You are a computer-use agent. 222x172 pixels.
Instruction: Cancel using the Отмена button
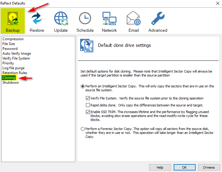[209, 167]
